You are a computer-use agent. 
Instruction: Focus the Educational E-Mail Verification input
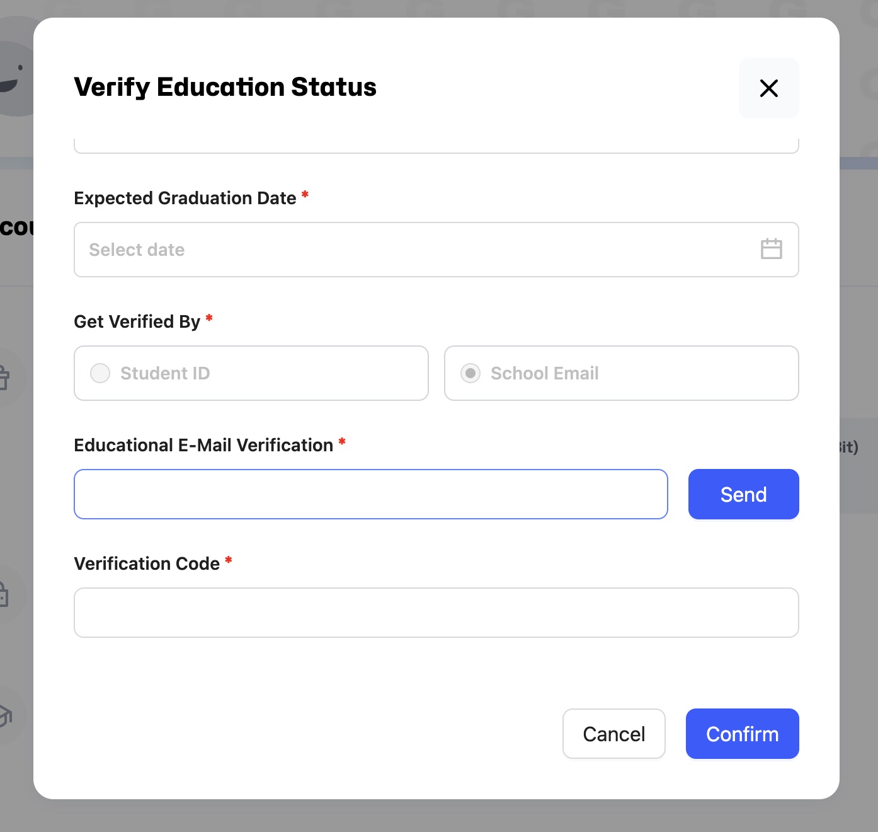point(370,494)
